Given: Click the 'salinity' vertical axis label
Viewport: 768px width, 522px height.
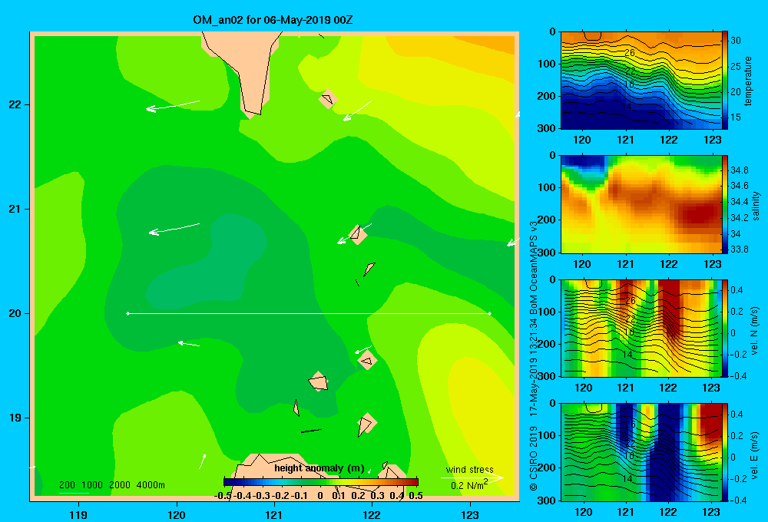Looking at the screenshot, I should [756, 205].
